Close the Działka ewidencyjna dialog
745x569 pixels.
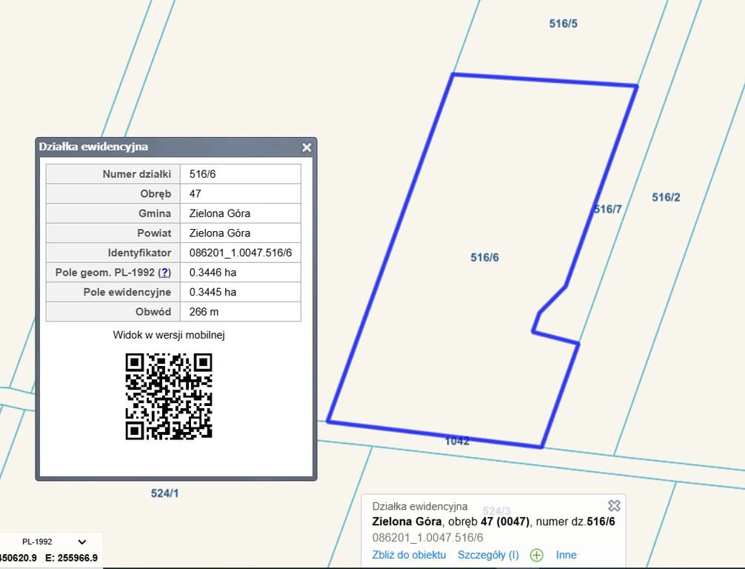307,147
